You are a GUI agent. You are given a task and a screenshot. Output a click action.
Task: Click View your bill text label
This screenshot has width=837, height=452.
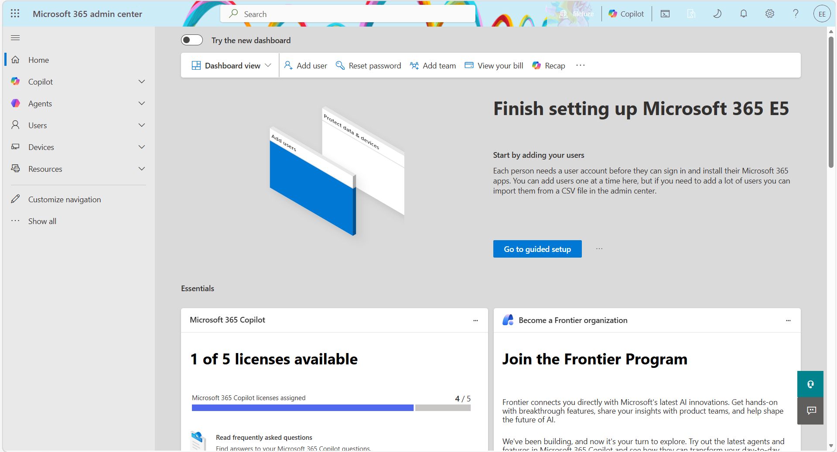tap(500, 65)
